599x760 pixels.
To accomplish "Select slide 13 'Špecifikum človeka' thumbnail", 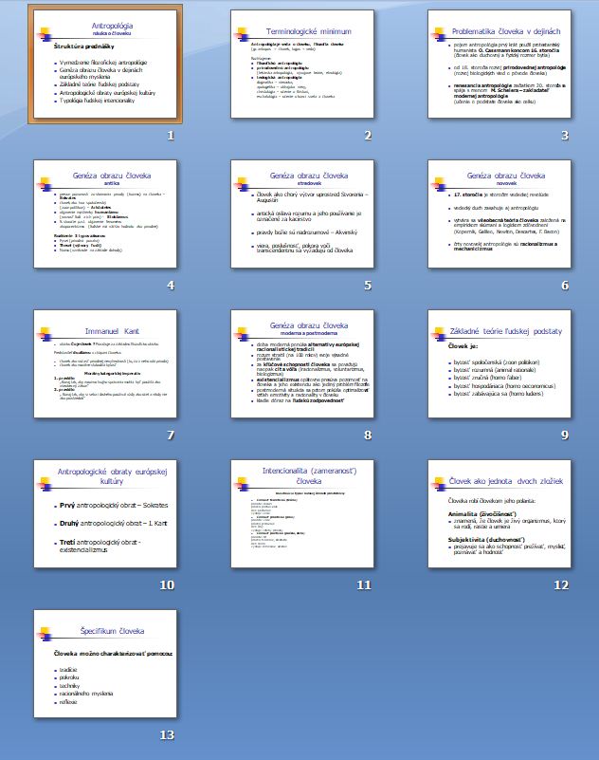I will click(x=105, y=663).
